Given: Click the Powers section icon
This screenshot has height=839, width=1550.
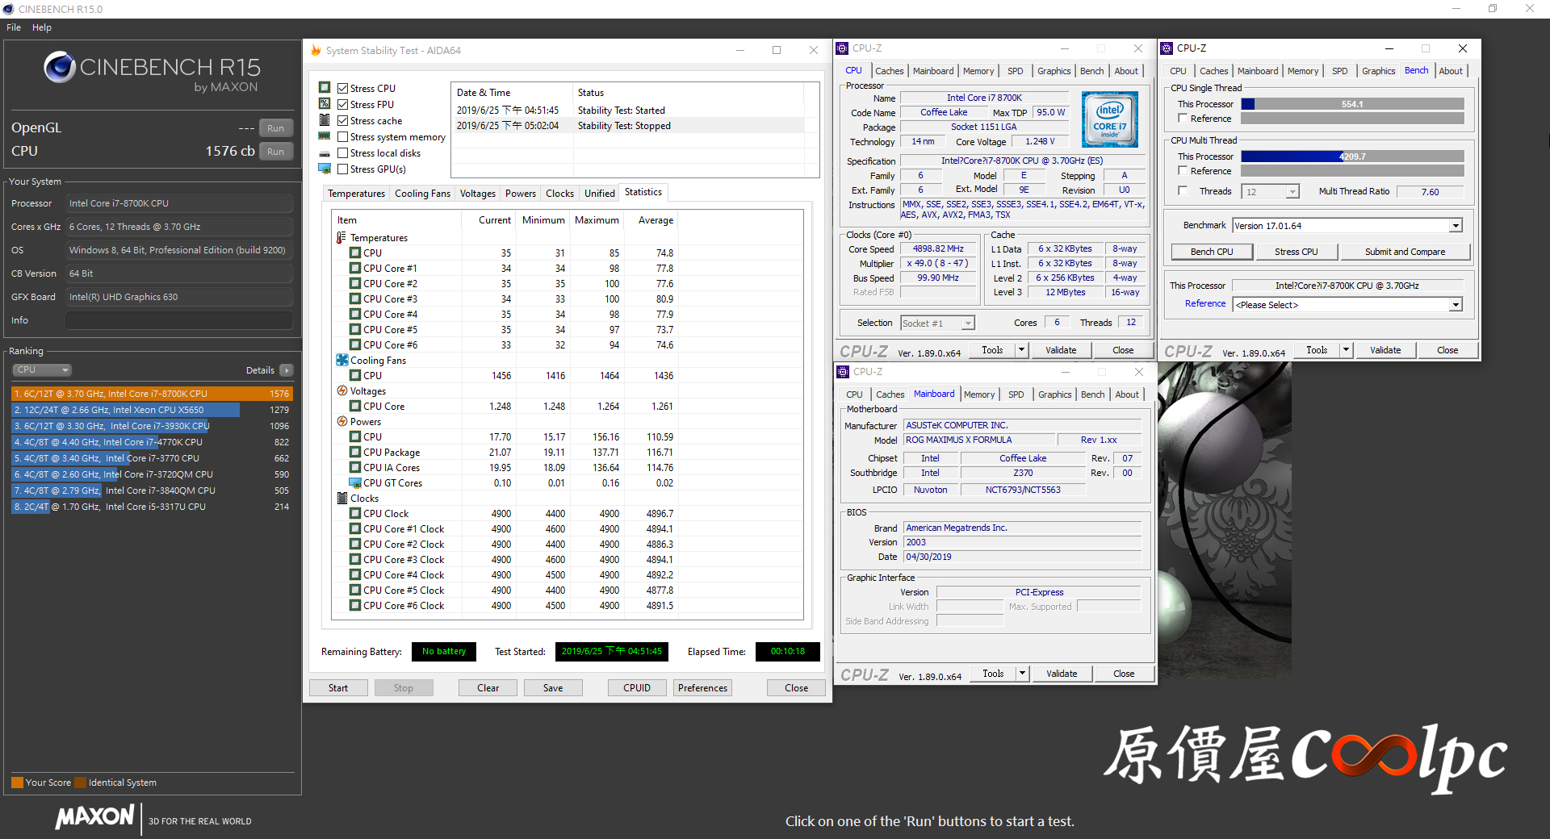Looking at the screenshot, I should pos(342,421).
